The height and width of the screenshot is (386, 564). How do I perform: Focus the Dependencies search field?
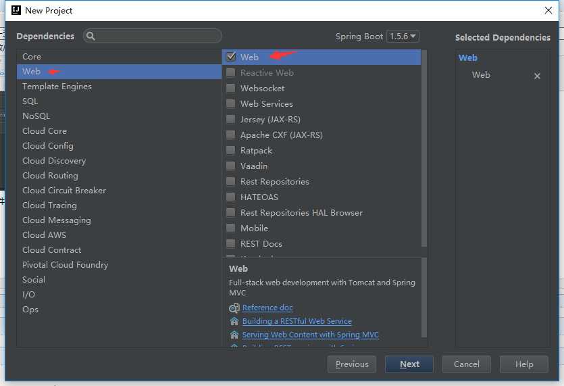(153, 36)
